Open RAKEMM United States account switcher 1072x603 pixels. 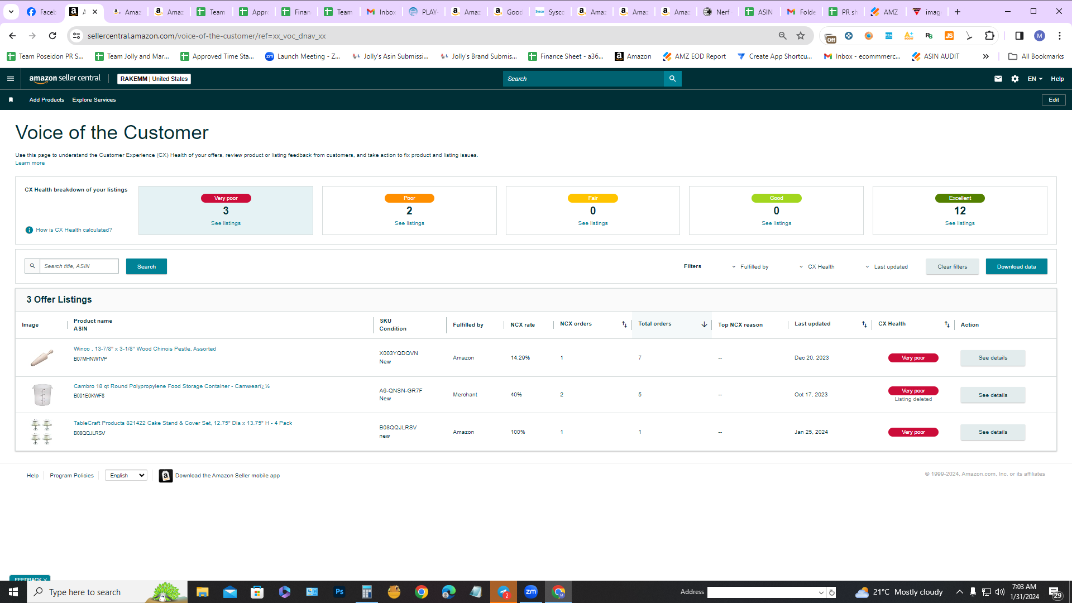coord(154,79)
